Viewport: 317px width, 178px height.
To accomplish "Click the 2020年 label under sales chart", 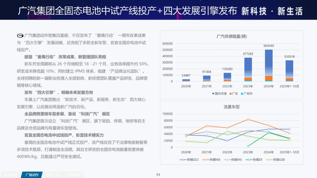I will (x=186, y=86).
